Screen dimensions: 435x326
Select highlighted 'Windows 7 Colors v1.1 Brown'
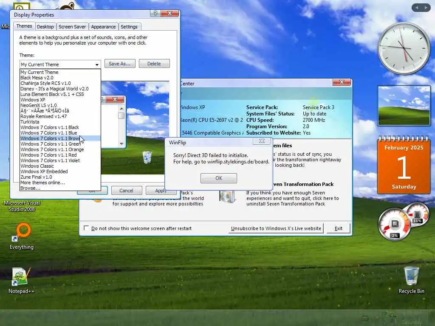point(60,138)
